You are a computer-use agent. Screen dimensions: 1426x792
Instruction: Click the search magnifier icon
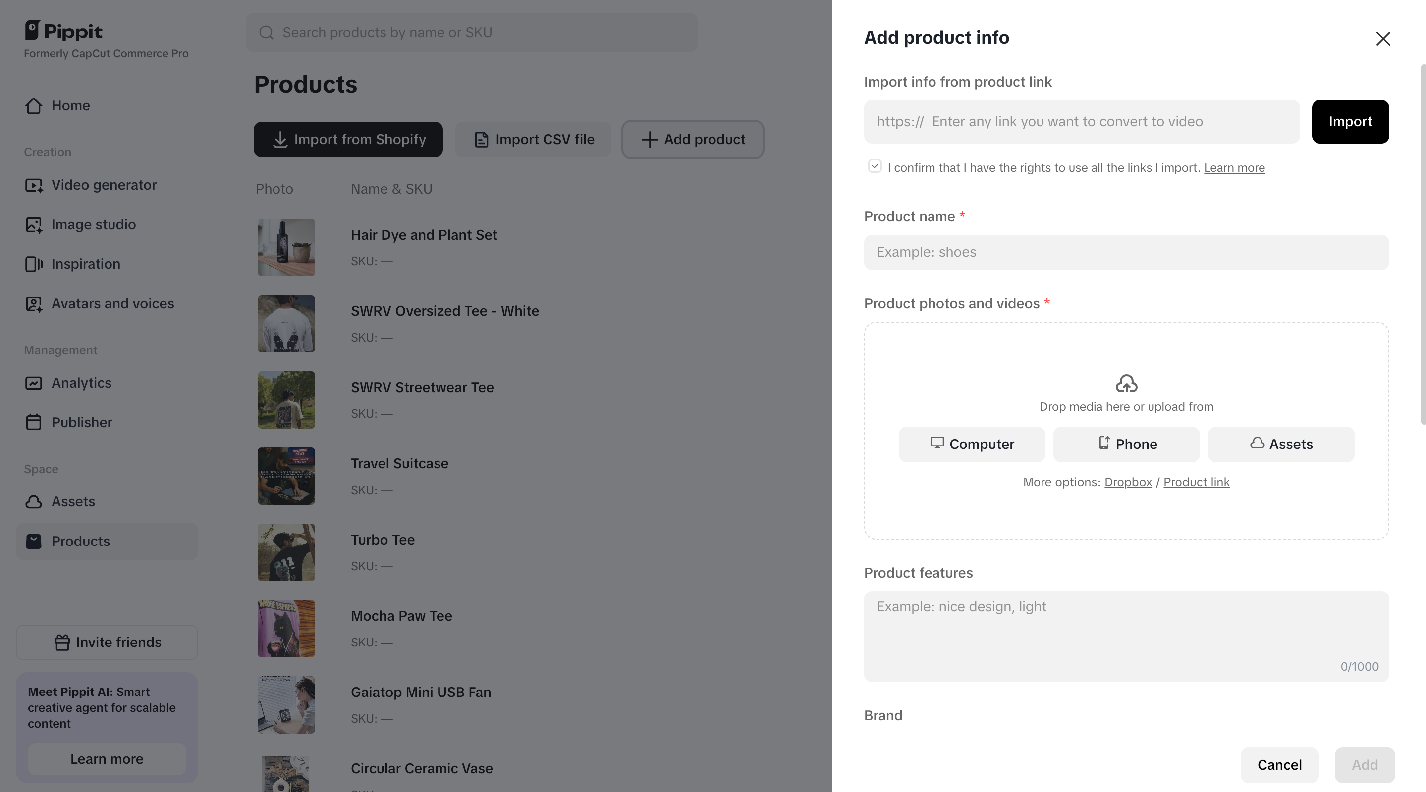[x=266, y=32]
